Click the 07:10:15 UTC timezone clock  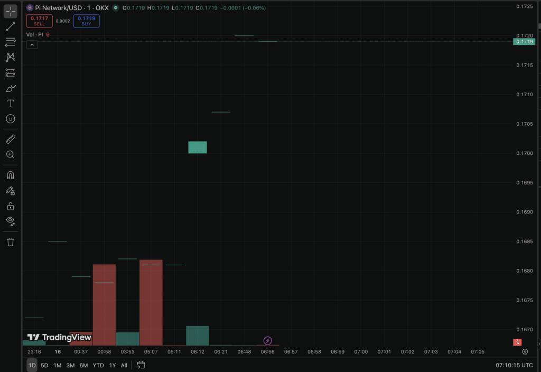514,365
